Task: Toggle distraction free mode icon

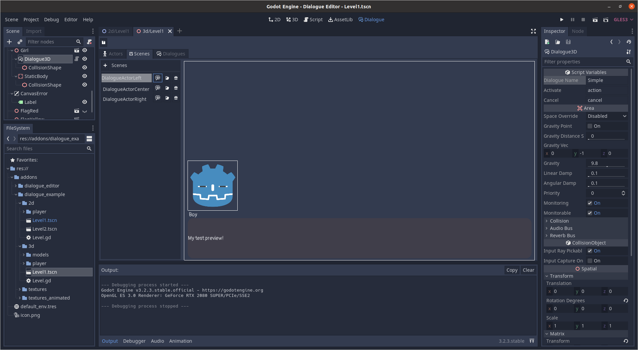Action: click(x=533, y=31)
